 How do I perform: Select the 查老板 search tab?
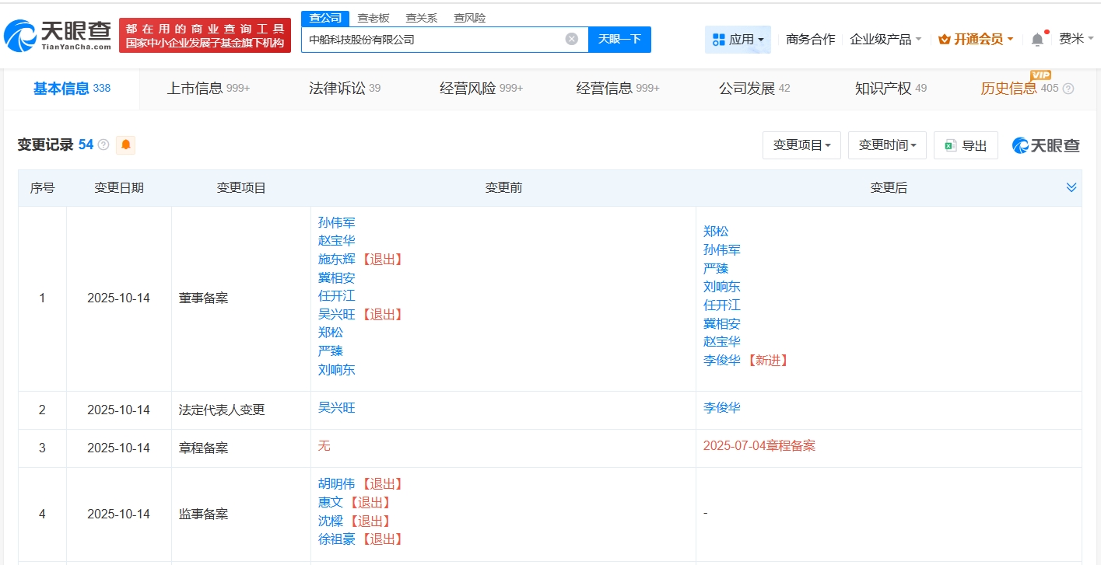(x=373, y=18)
